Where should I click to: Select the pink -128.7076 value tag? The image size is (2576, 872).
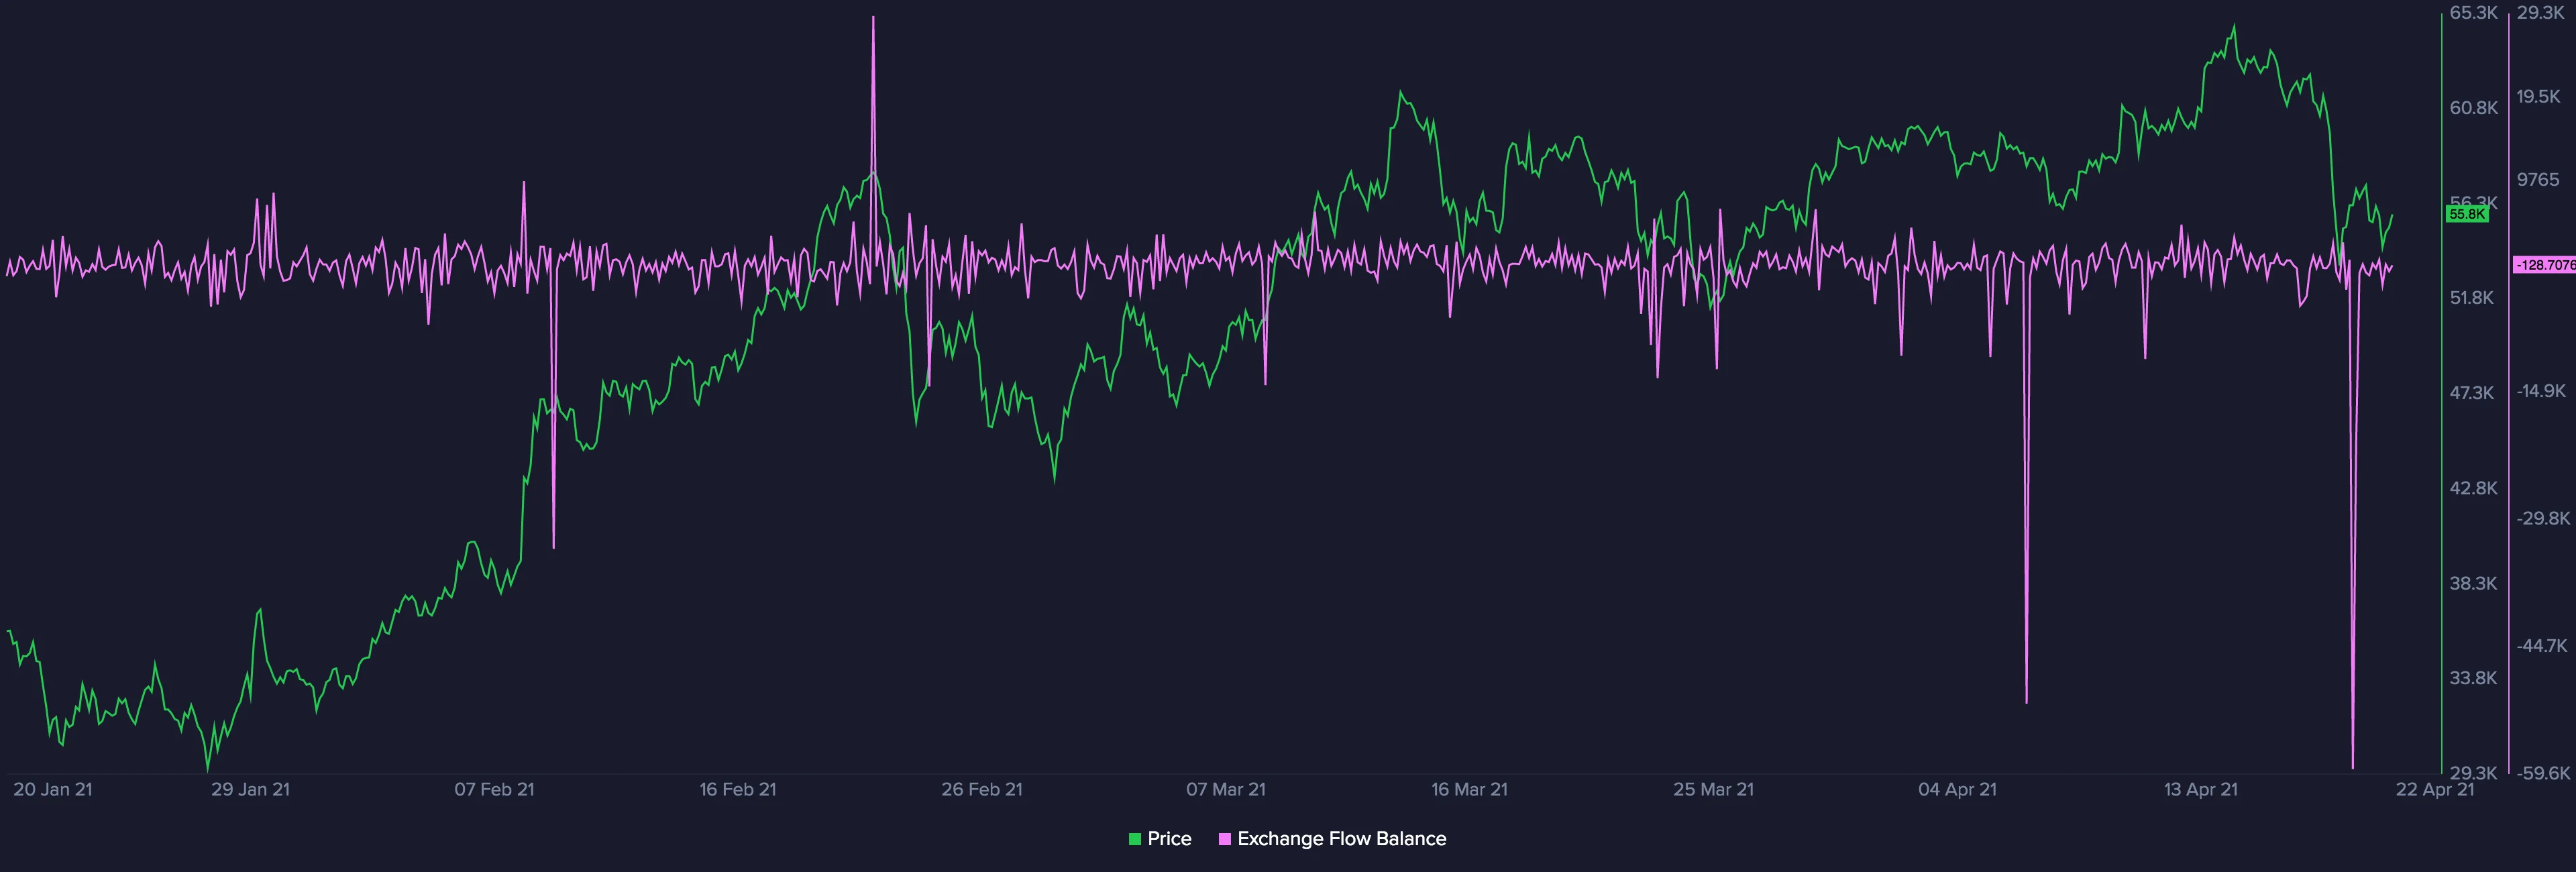click(x=2544, y=265)
